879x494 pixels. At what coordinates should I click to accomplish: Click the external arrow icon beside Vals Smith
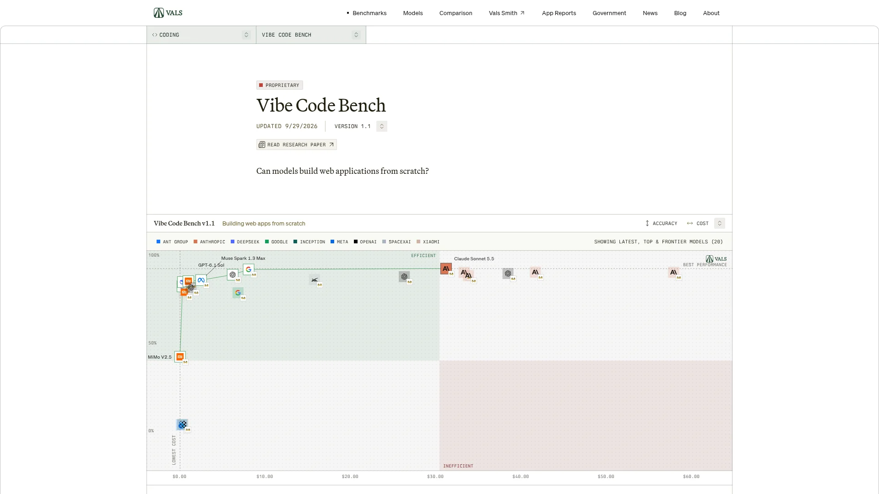coord(522,13)
